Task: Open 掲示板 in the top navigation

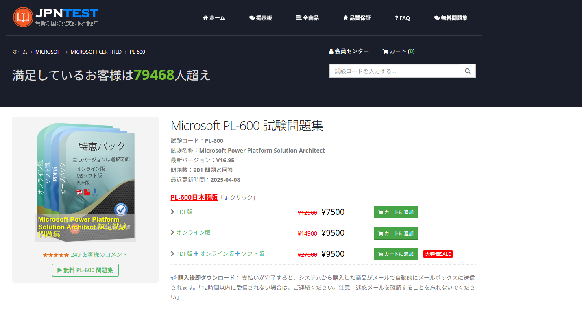Action: (261, 18)
